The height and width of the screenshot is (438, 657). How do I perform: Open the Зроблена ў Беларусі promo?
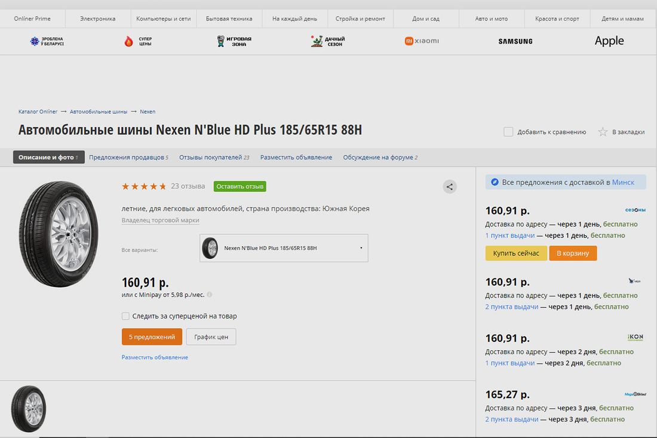coord(47,41)
